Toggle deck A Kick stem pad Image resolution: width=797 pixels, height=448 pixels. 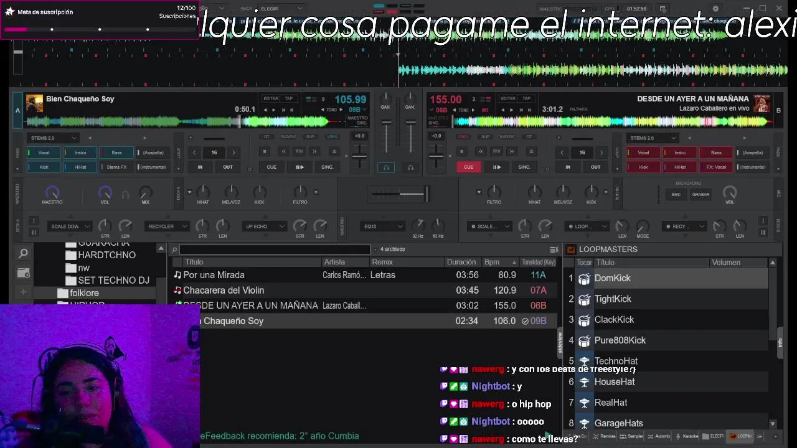pos(44,167)
